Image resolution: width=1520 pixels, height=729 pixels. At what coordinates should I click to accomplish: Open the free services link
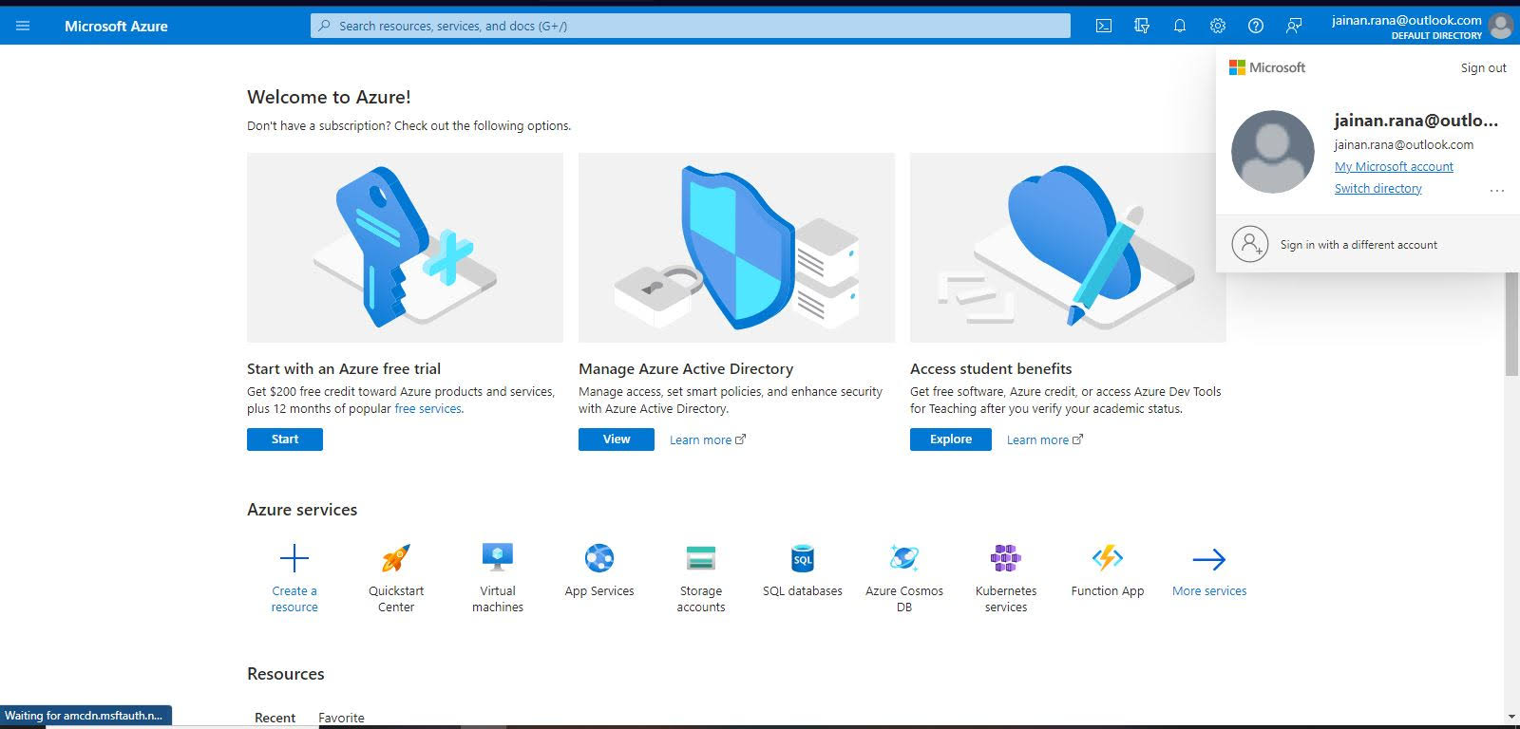tap(427, 409)
